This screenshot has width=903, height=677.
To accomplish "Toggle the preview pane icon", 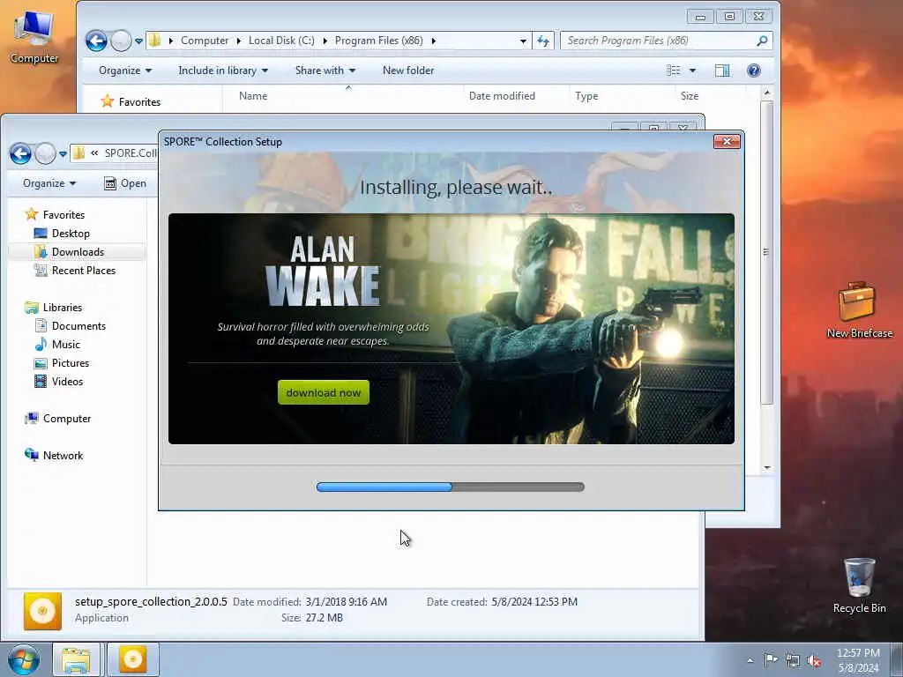I will pos(722,71).
